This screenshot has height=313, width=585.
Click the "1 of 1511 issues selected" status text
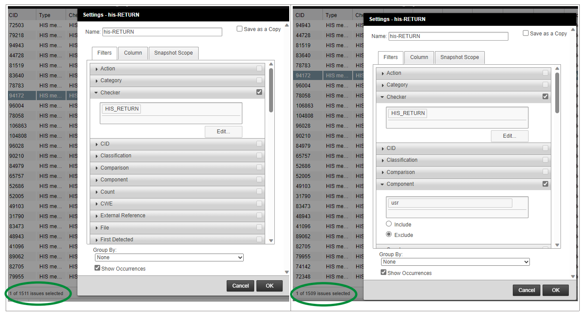(36, 293)
